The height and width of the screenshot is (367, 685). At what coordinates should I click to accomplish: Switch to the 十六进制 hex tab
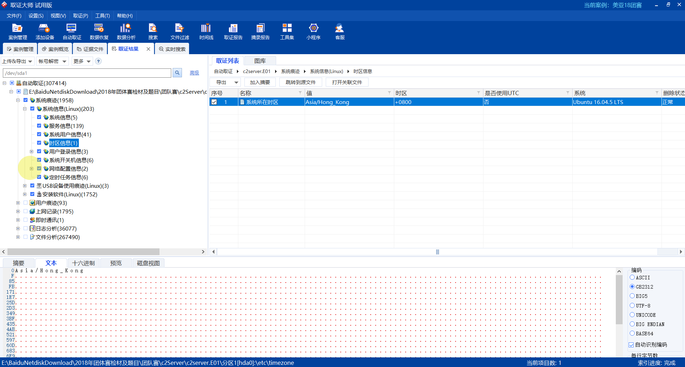point(83,263)
